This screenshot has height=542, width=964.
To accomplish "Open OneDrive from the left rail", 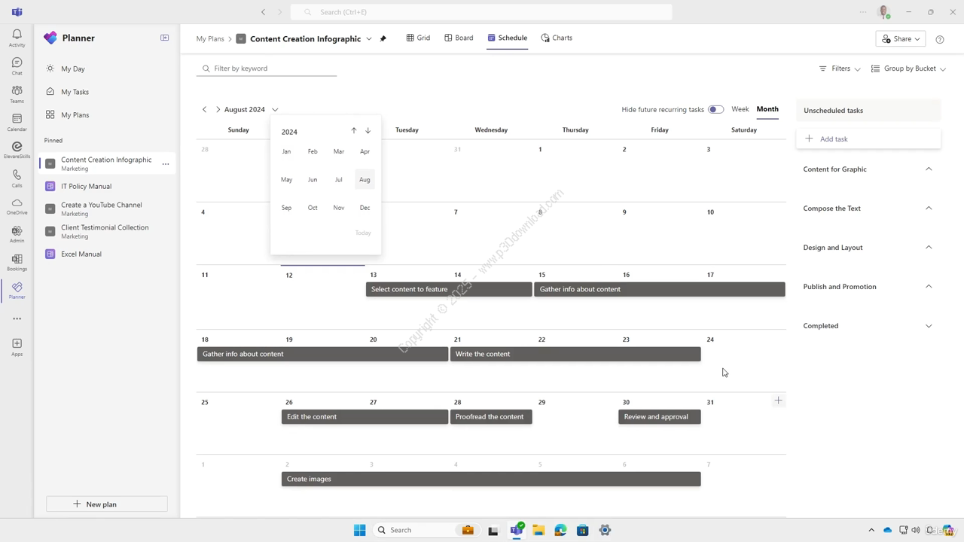I will [17, 206].
